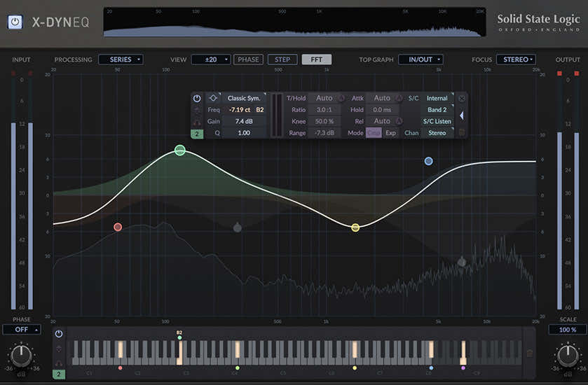Select the Exp mode button
Image resolution: width=588 pixels, height=385 pixels.
(391, 133)
